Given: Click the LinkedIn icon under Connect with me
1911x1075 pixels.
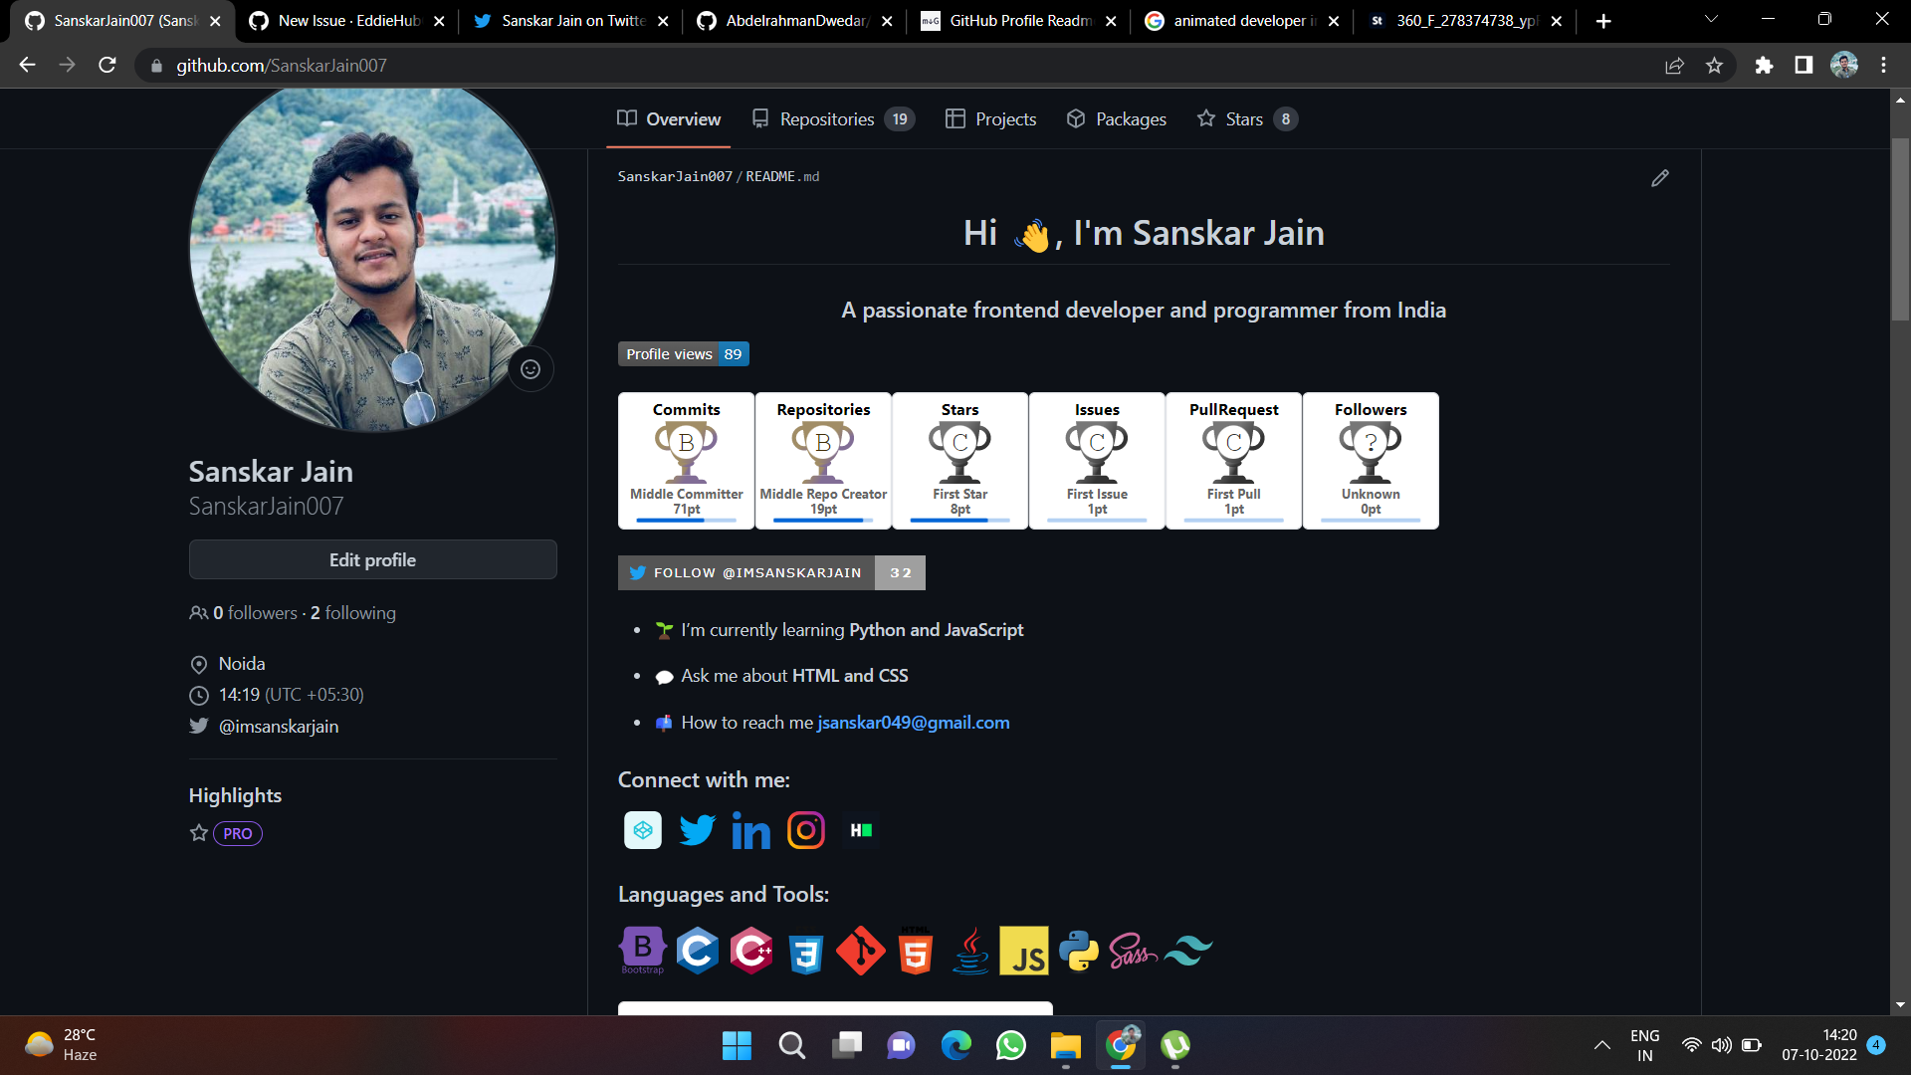Looking at the screenshot, I should (x=750, y=830).
